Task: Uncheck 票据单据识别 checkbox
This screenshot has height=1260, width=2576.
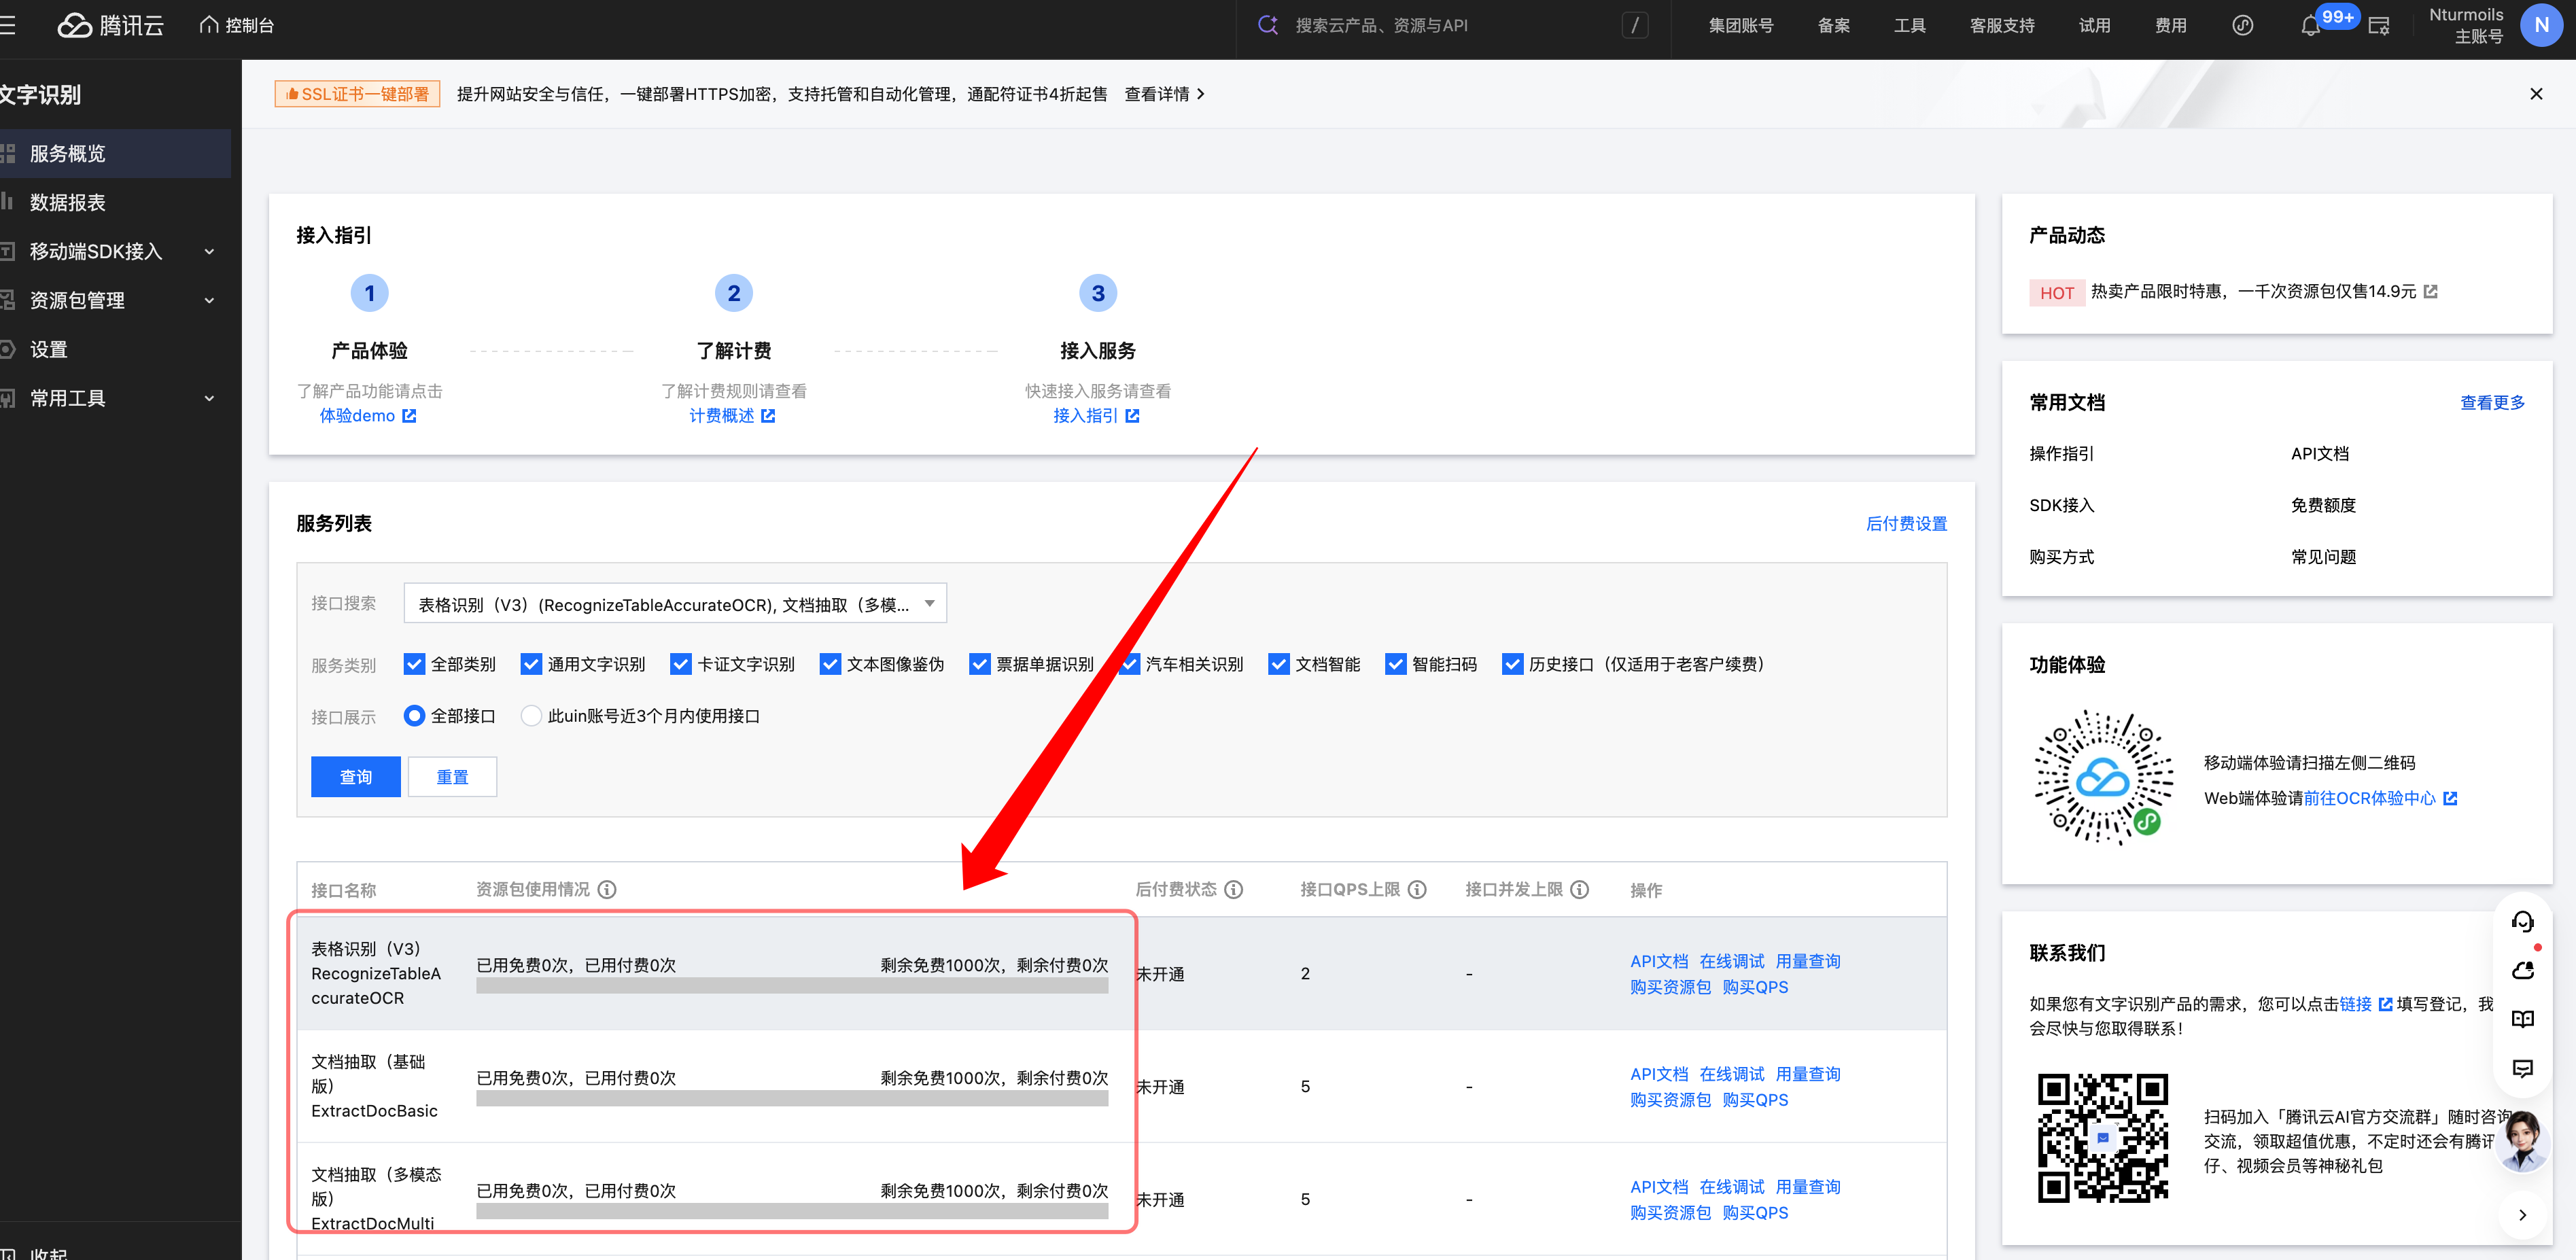Action: 980,665
